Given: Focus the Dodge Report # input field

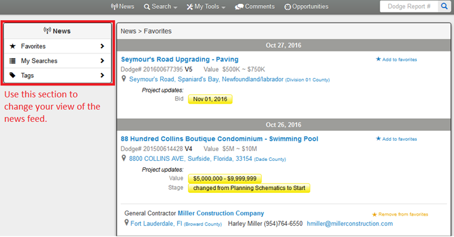Looking at the screenshot, I should click(409, 6).
